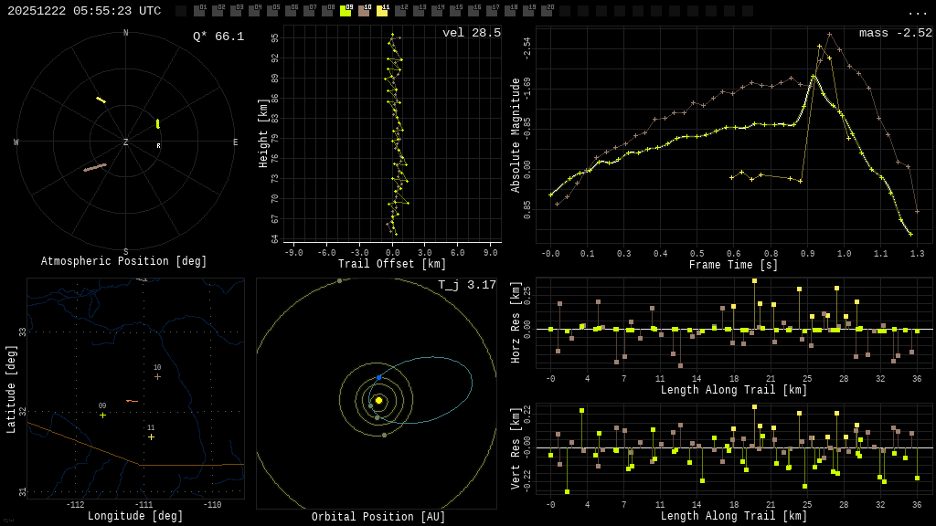Click the yellow Sun at orbit center

(378, 400)
